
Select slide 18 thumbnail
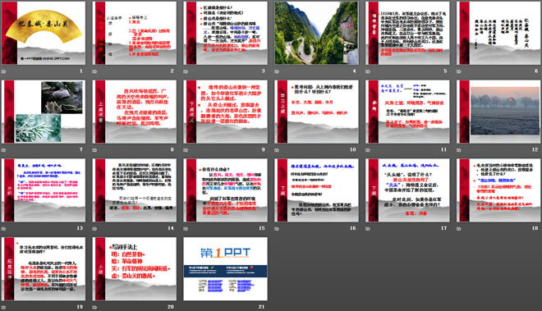(498, 190)
